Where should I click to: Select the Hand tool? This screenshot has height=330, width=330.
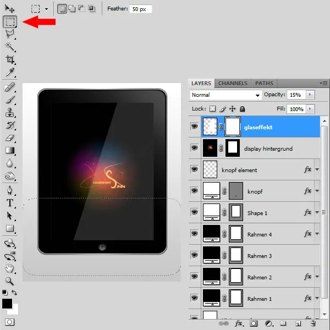(10, 269)
